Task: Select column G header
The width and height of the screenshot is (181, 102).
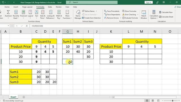Action: pos(68,31)
